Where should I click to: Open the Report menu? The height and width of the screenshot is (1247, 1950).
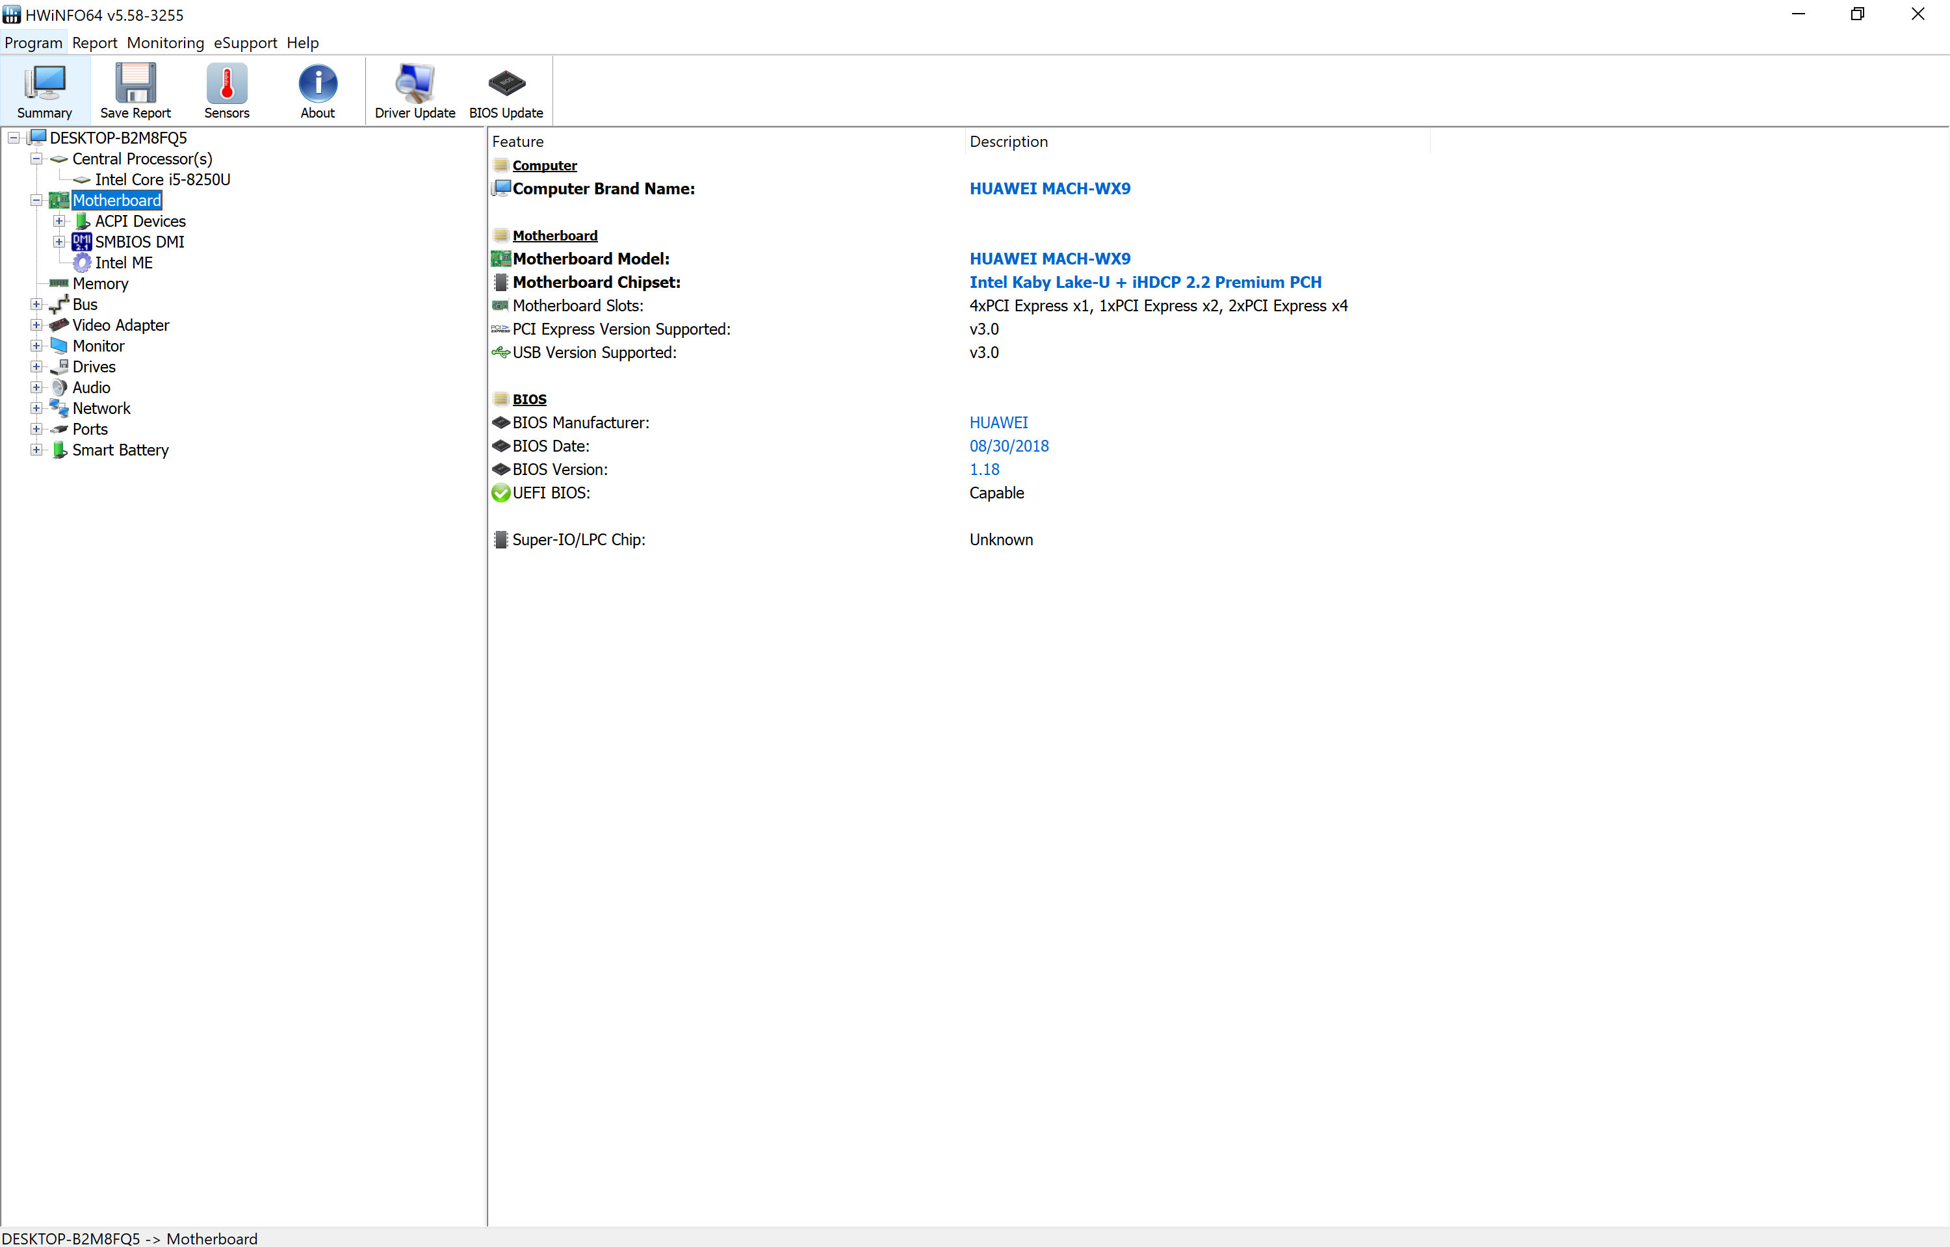coord(95,43)
